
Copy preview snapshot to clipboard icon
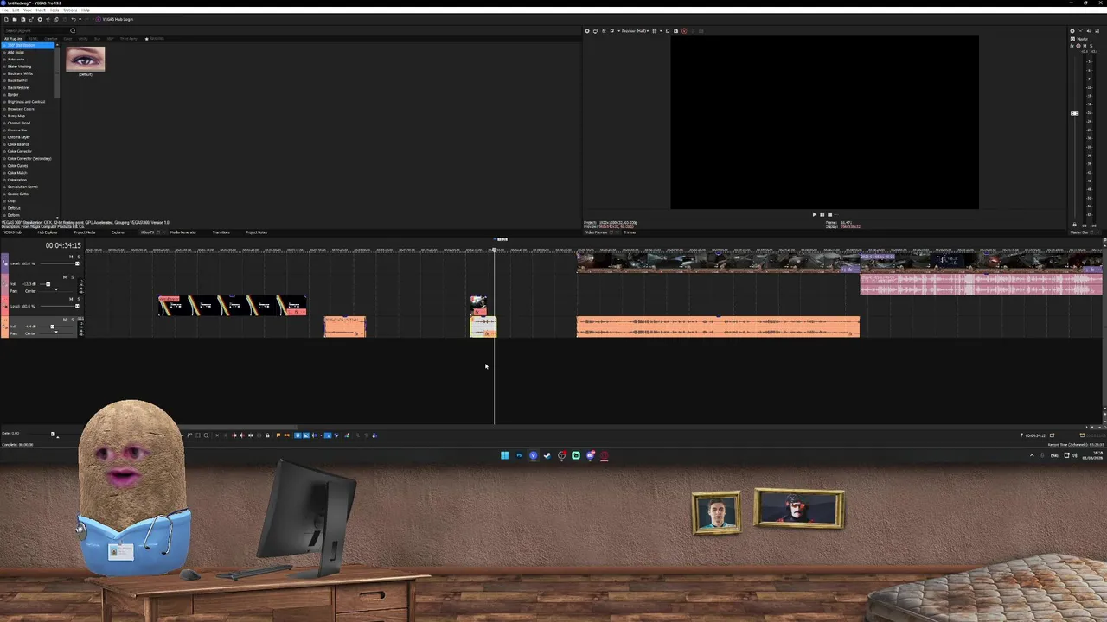(x=668, y=31)
